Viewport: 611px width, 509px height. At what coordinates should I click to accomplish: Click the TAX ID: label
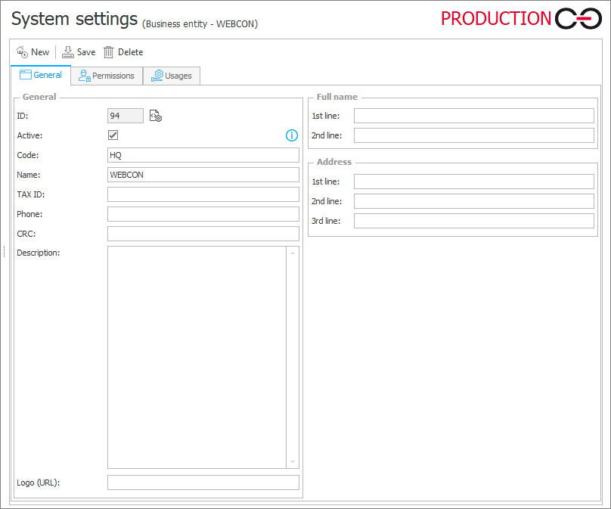point(31,194)
